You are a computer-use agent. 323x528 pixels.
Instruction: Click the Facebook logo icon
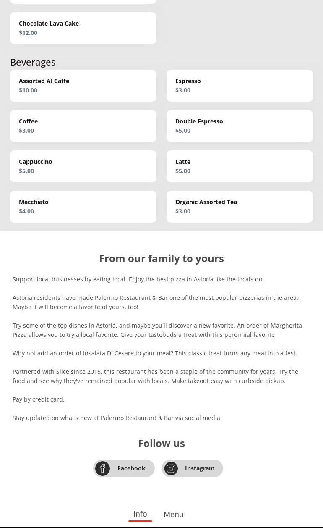point(102,468)
